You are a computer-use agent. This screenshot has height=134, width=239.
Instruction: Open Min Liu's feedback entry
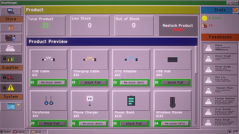coord(220,80)
